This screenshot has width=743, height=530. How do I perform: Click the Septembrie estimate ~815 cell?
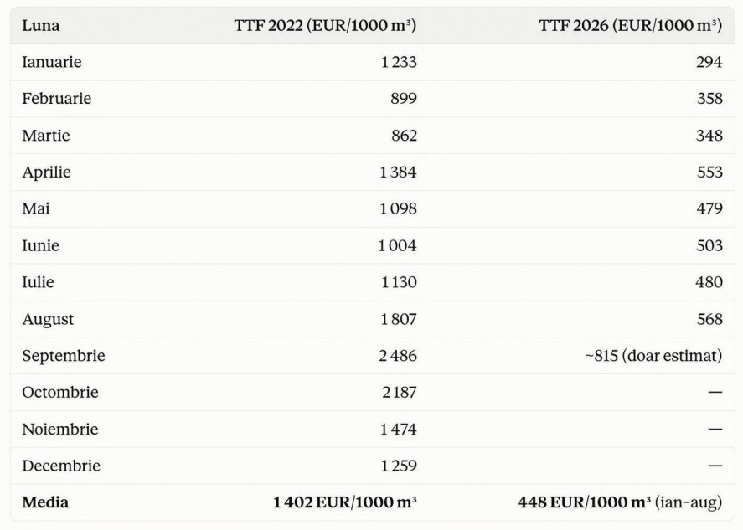pos(653,356)
